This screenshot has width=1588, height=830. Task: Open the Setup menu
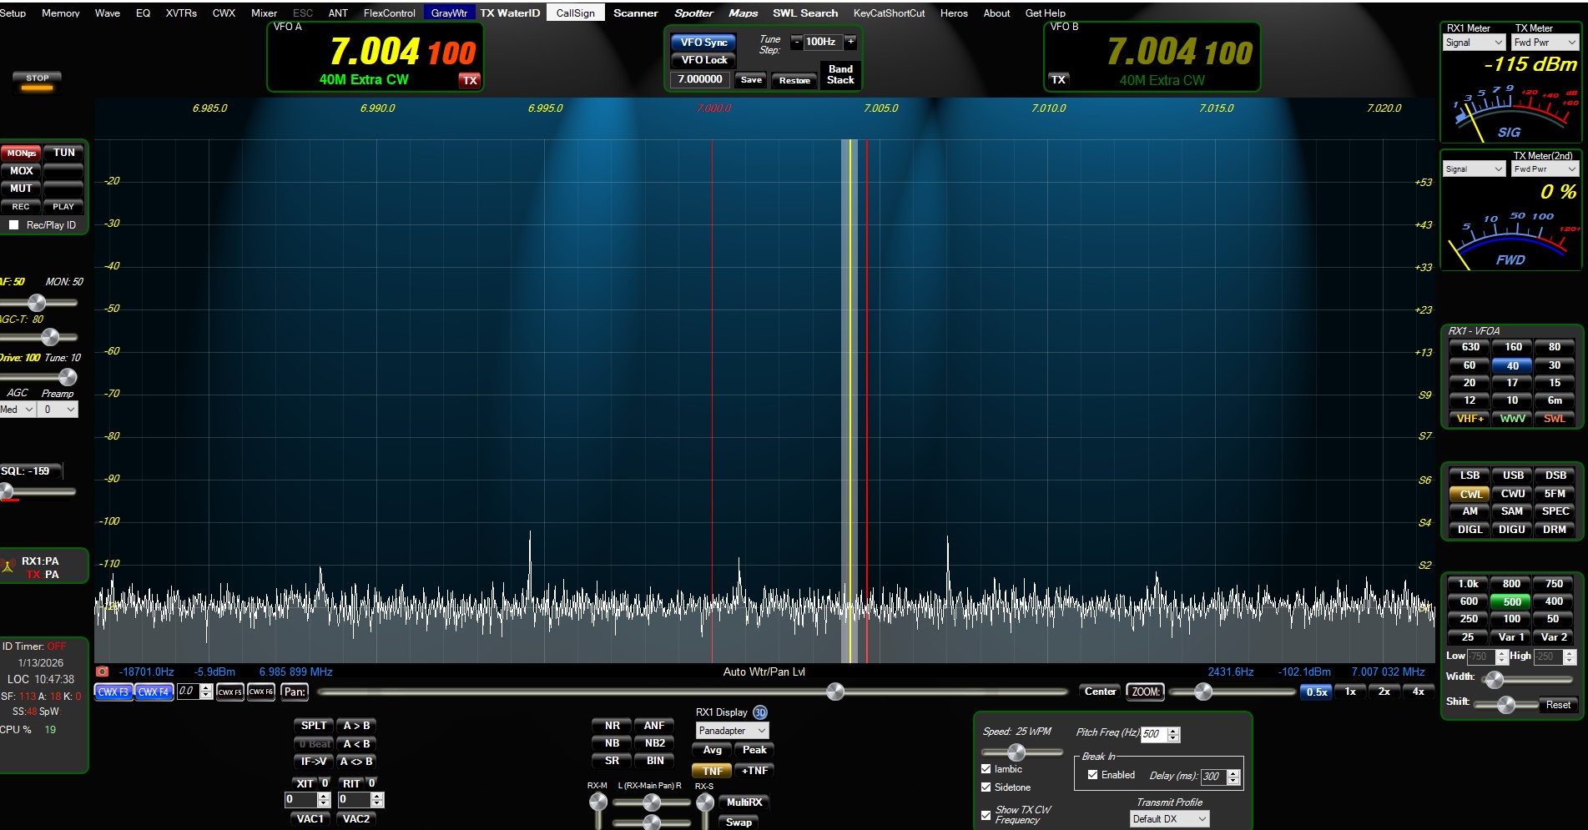pyautogui.click(x=13, y=13)
